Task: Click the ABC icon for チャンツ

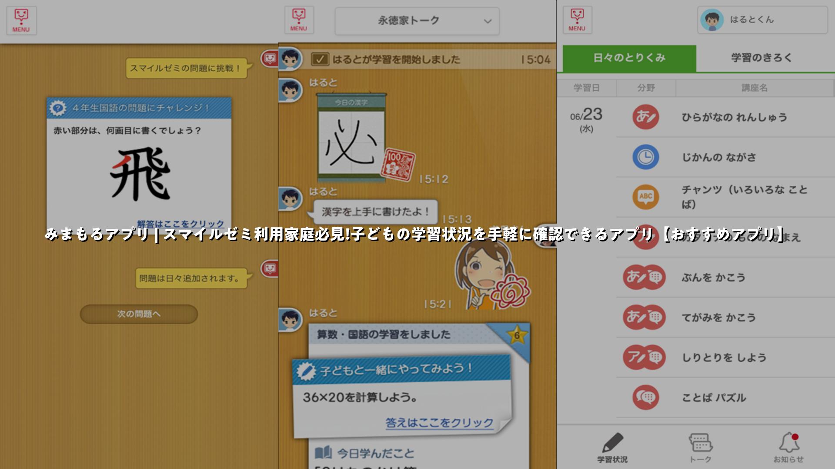Action: tap(645, 197)
